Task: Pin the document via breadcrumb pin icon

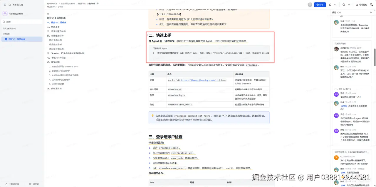Action: [x=98, y=3]
